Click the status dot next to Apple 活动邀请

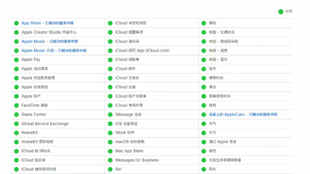pos(16,69)
